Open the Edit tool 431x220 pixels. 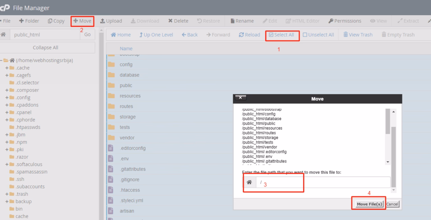click(270, 21)
